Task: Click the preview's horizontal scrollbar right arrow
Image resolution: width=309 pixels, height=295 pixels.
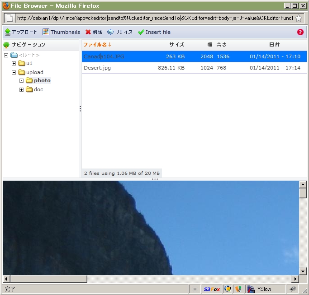Action: (295, 279)
